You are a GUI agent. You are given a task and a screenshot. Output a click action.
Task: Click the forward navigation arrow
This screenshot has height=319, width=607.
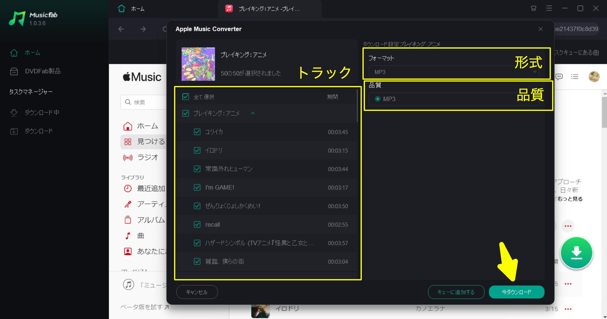pos(143,29)
